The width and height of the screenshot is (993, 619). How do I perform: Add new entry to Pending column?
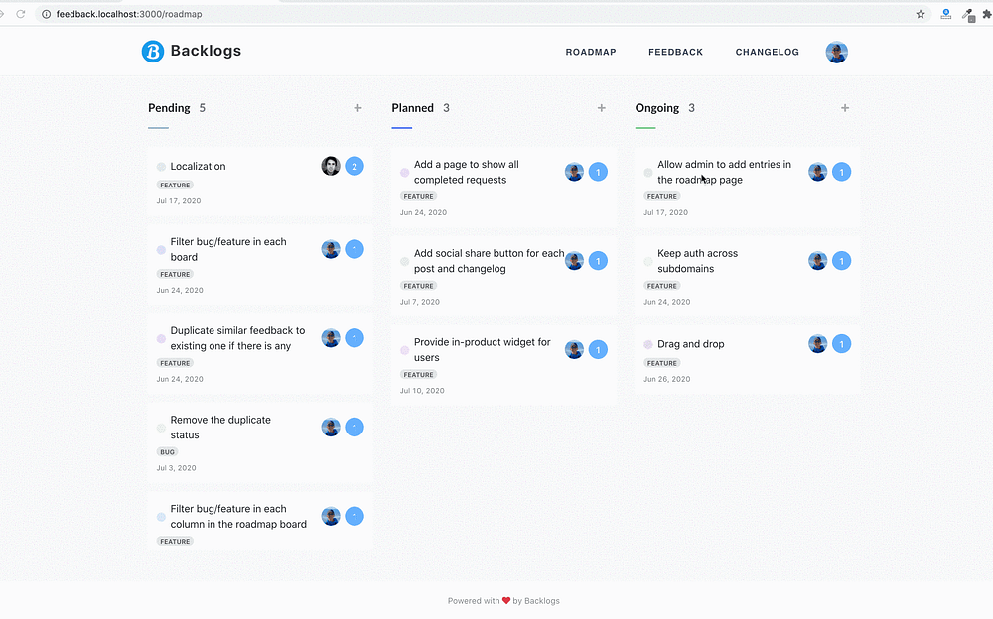[357, 108]
